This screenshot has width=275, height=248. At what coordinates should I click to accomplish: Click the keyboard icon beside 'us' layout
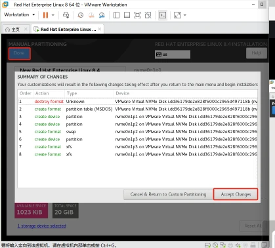(x=159, y=54)
